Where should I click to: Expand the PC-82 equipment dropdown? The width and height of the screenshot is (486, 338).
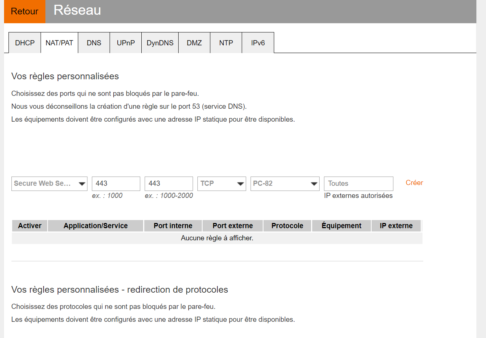[285, 184]
